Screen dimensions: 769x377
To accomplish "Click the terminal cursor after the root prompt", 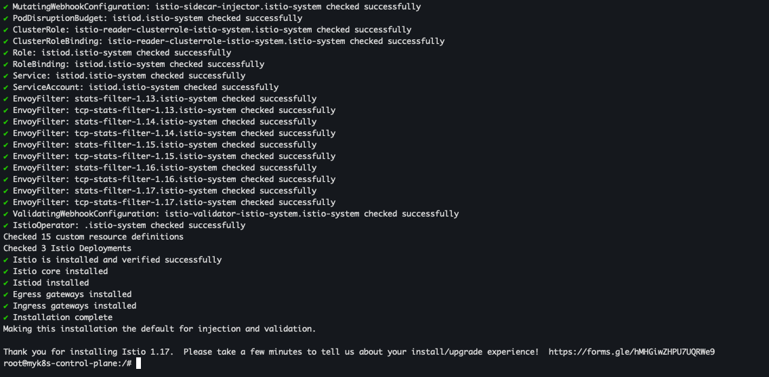I will coord(138,363).
